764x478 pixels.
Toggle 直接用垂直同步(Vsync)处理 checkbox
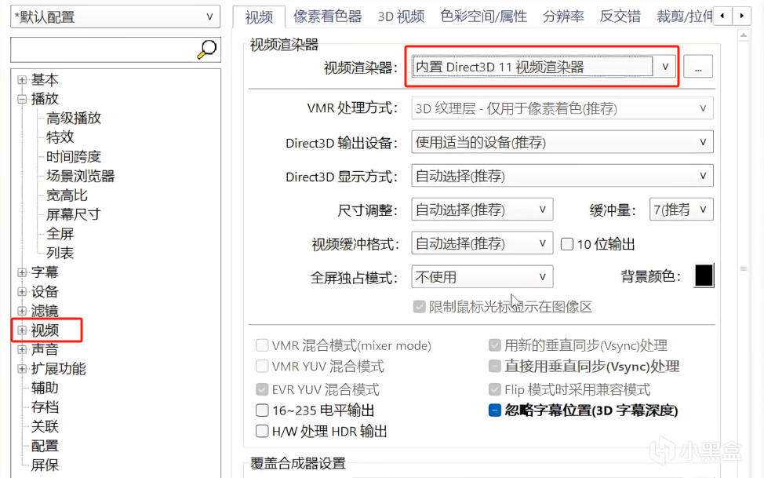pos(494,366)
